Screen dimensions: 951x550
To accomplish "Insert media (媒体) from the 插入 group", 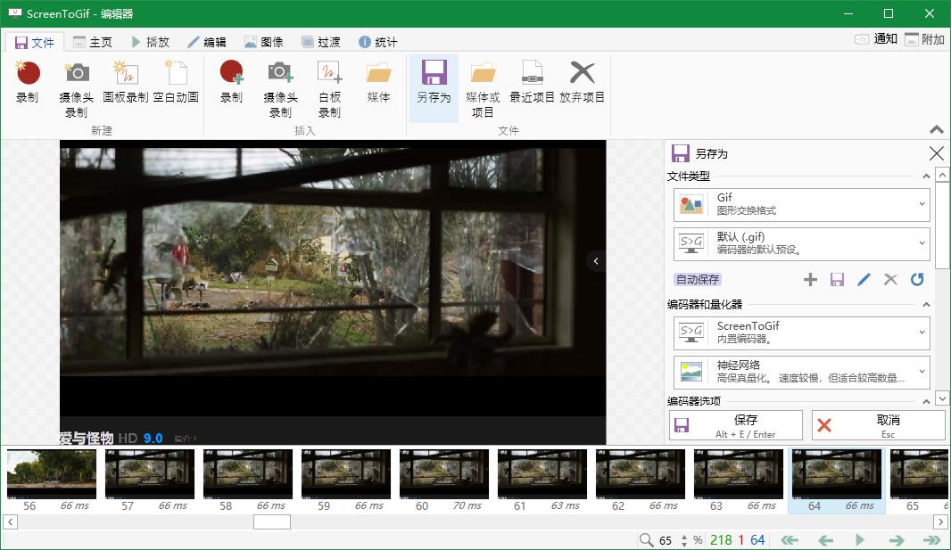I will click(378, 82).
